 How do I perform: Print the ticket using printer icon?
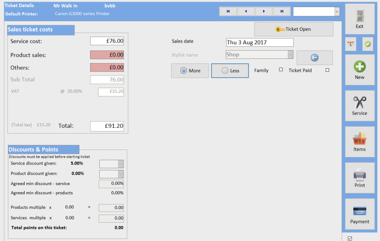pos(360,178)
